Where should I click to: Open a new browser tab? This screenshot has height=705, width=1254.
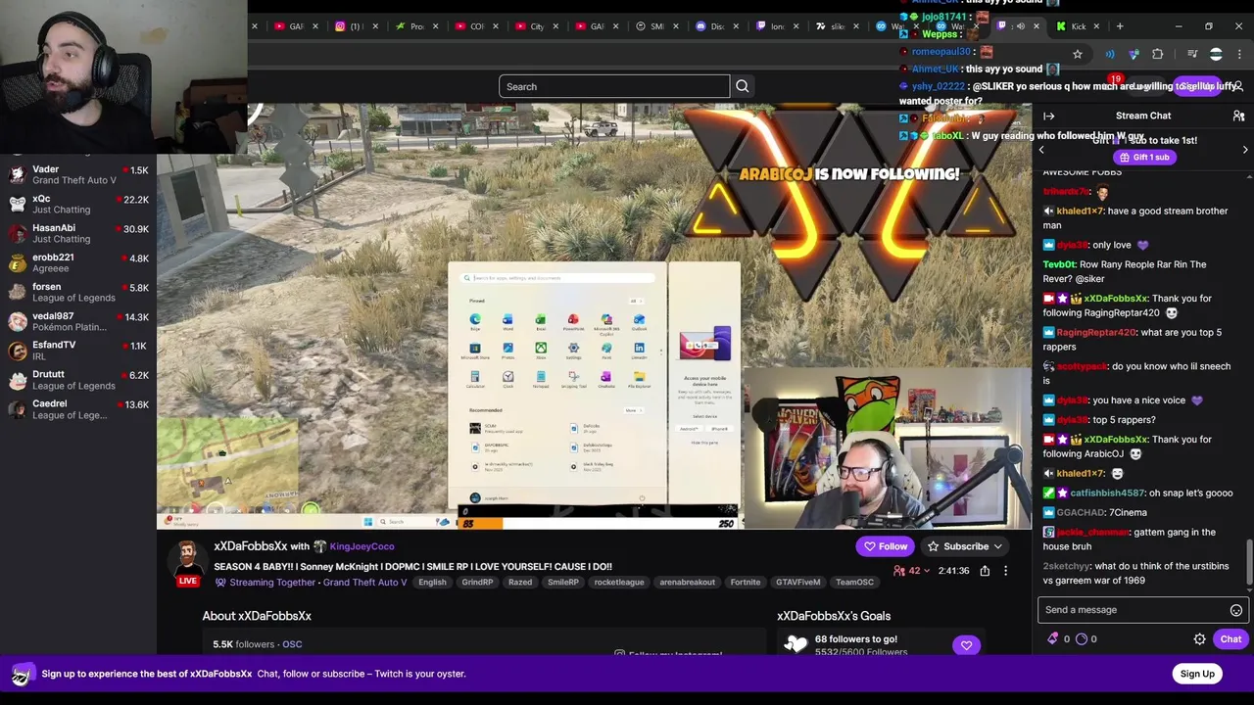[1120, 26]
